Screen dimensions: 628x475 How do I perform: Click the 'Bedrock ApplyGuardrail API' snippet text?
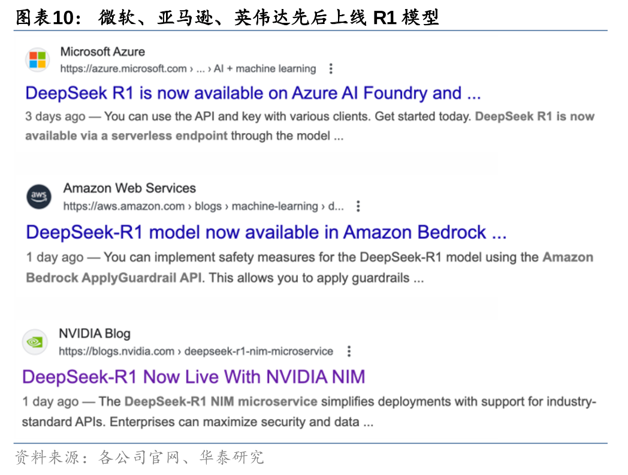114,278
